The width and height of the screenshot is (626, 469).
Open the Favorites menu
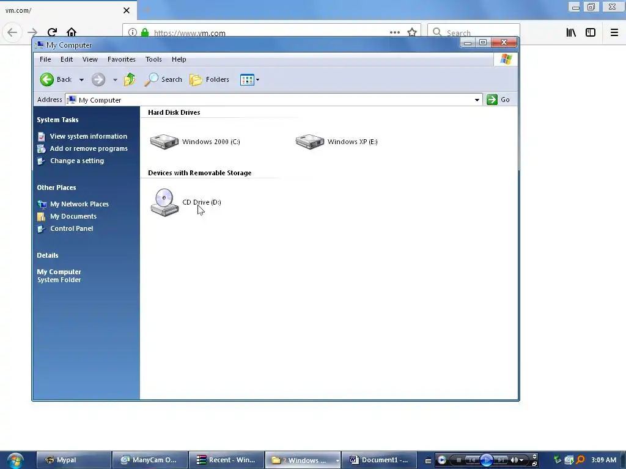point(122,59)
